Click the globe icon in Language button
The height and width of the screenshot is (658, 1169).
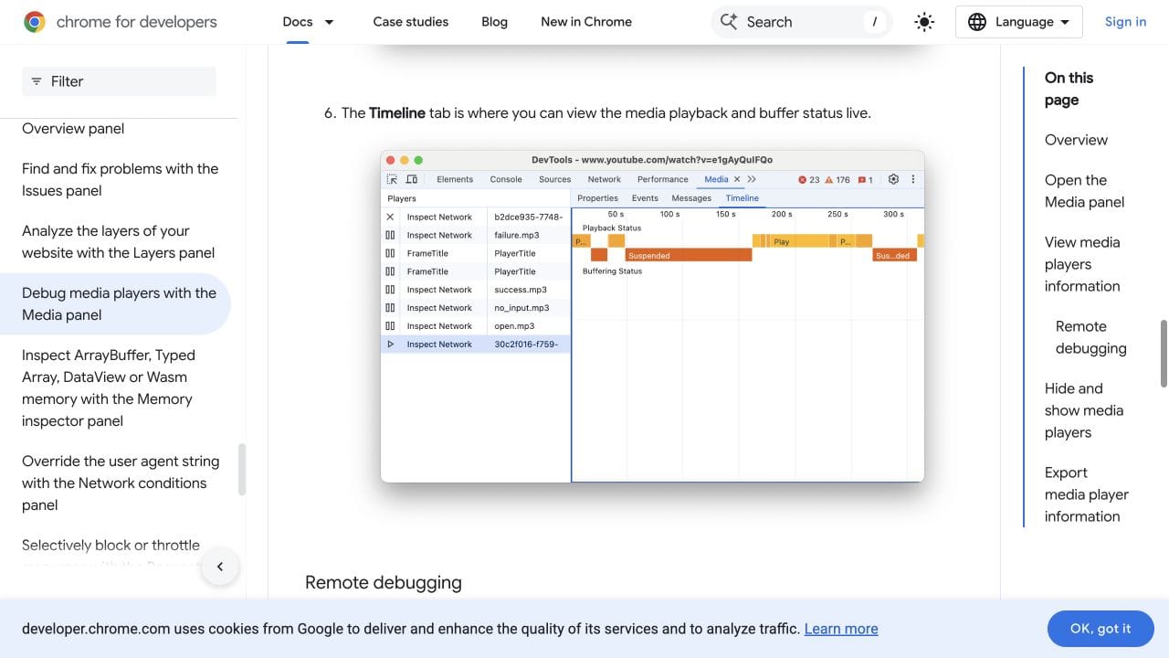pyautogui.click(x=977, y=22)
